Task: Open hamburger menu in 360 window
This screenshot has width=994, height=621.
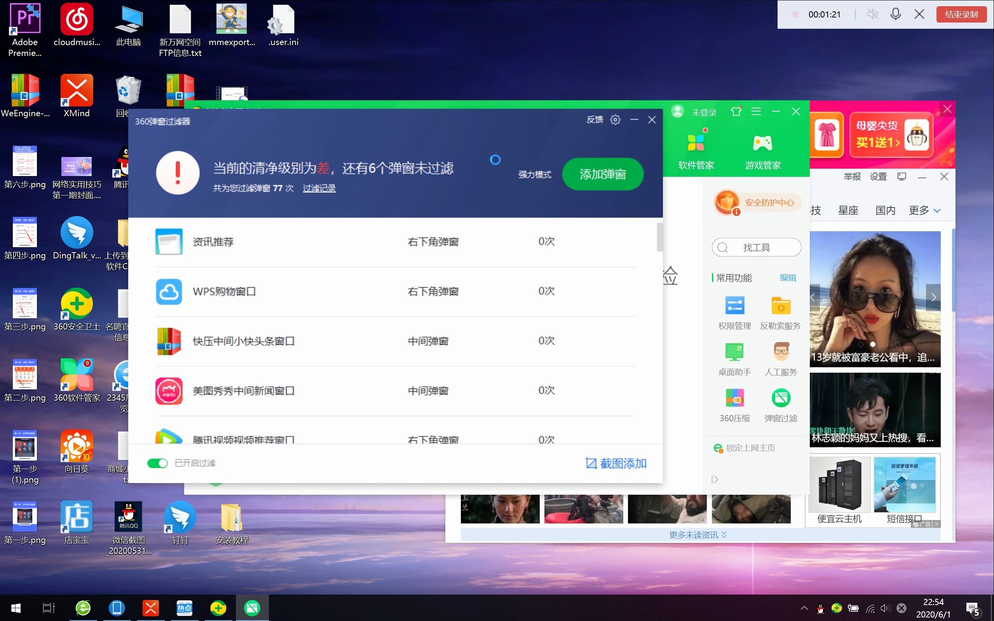Action: click(756, 111)
